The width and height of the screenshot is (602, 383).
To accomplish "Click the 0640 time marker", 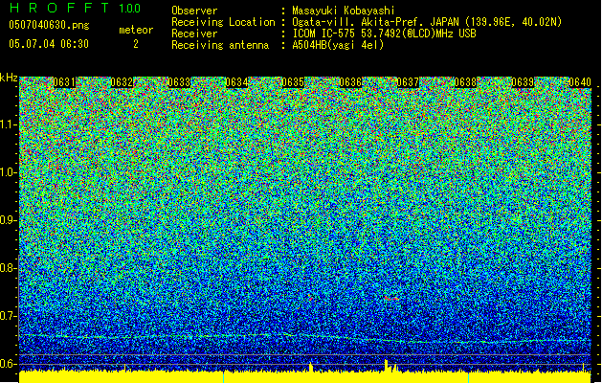I will tap(580, 82).
